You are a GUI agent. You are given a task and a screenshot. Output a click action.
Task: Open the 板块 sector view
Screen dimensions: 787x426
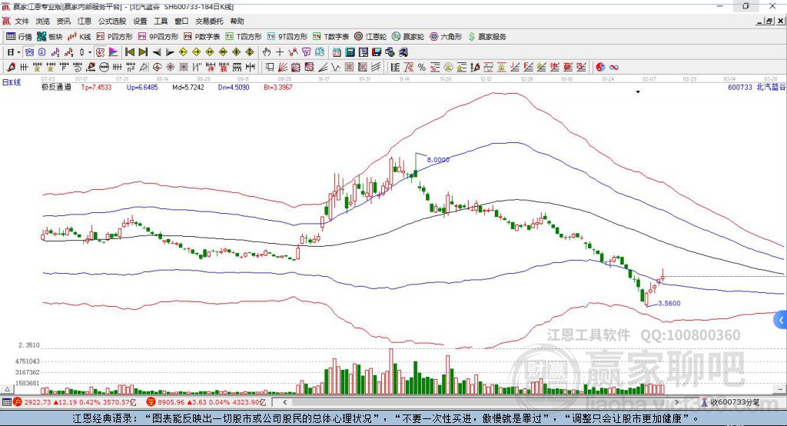50,37
